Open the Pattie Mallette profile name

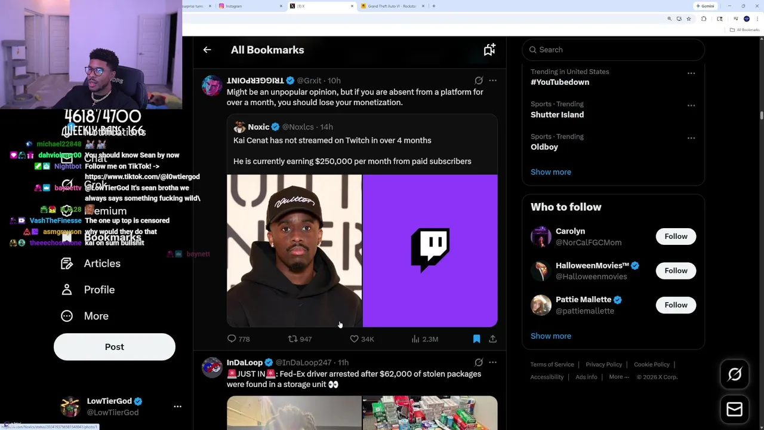click(x=583, y=300)
